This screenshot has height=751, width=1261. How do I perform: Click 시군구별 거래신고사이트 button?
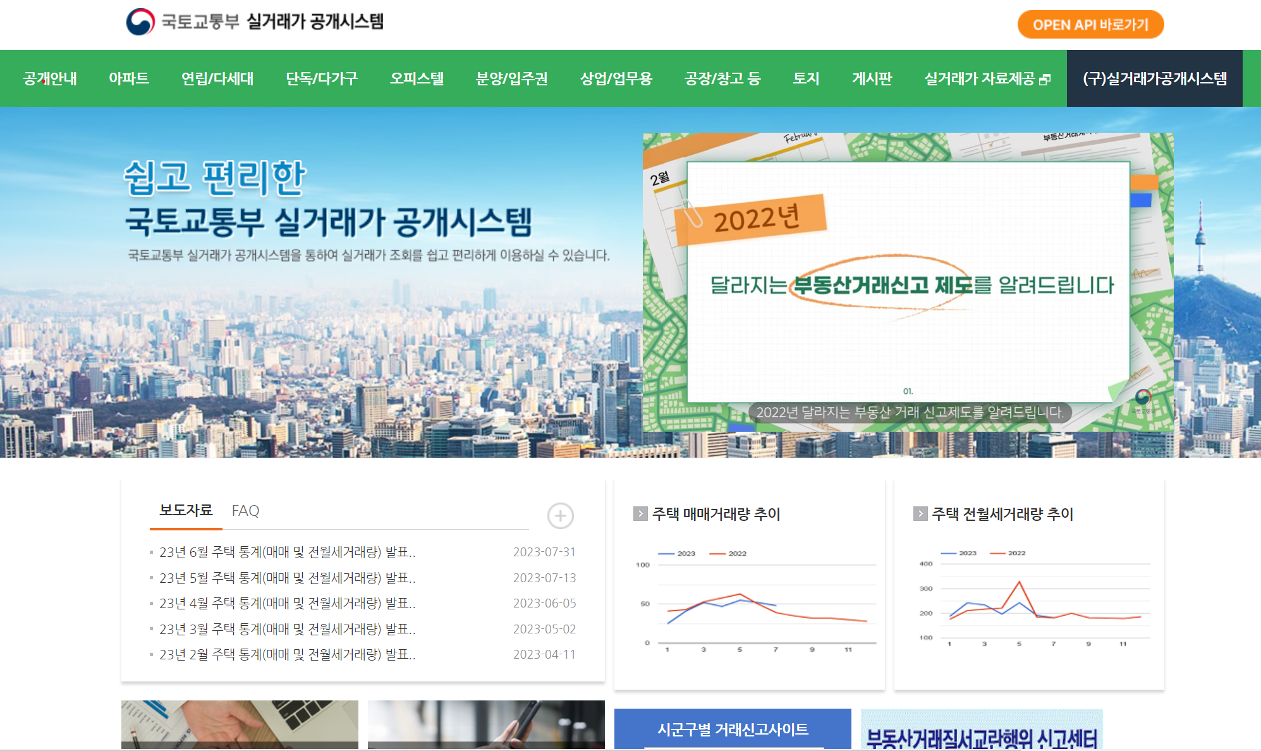pyautogui.click(x=733, y=730)
